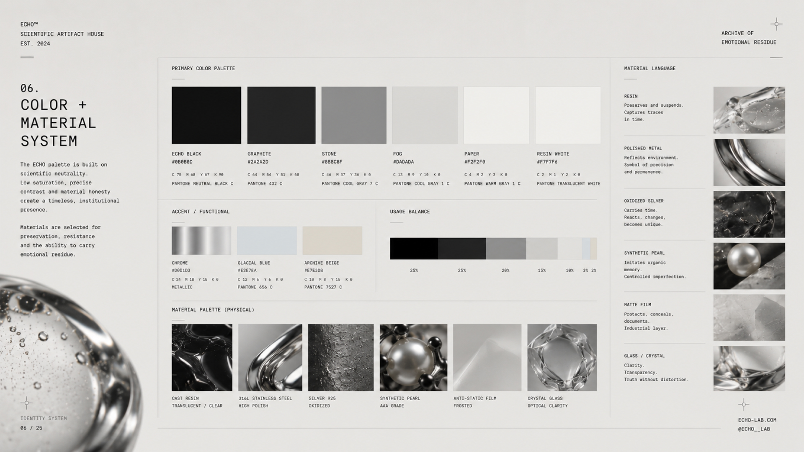Select the 'MATTE FILM' material name
Image resolution: width=804 pixels, height=452 pixels.
(637, 305)
